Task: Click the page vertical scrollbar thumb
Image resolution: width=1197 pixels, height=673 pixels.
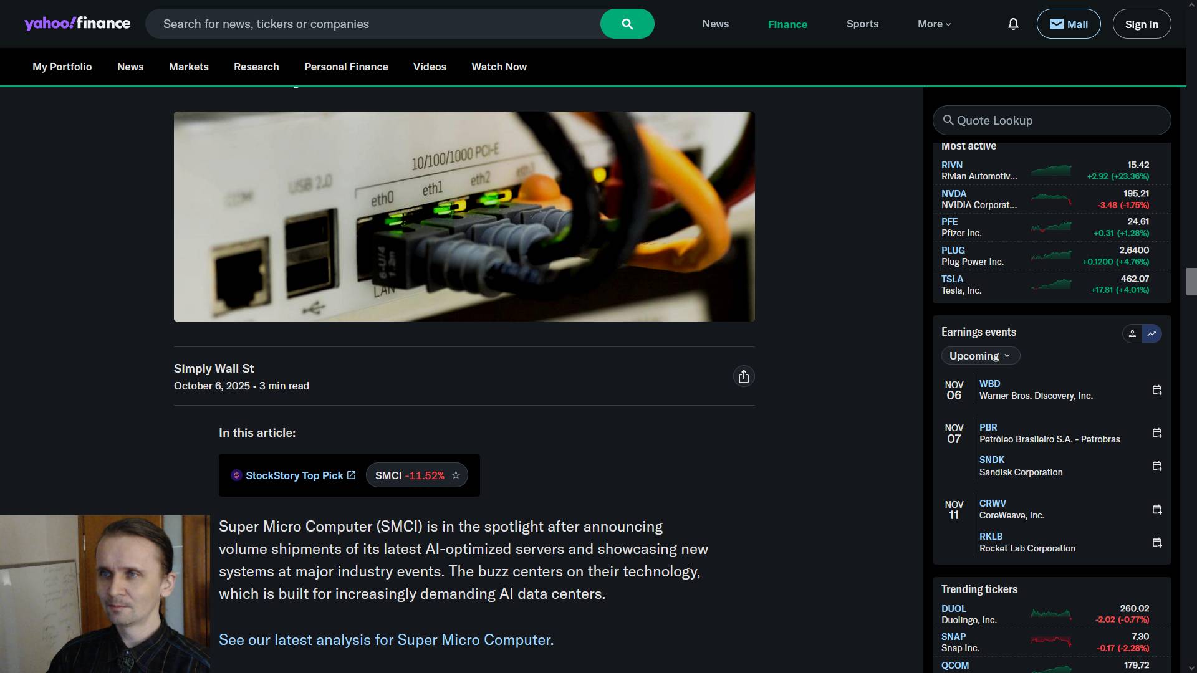Action: [x=1191, y=281]
